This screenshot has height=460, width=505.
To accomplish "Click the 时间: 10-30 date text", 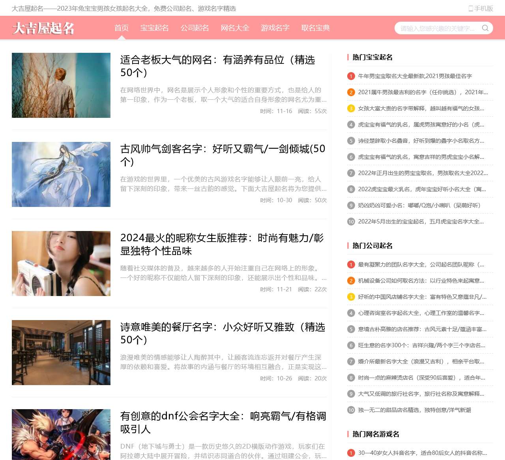I will (276, 200).
